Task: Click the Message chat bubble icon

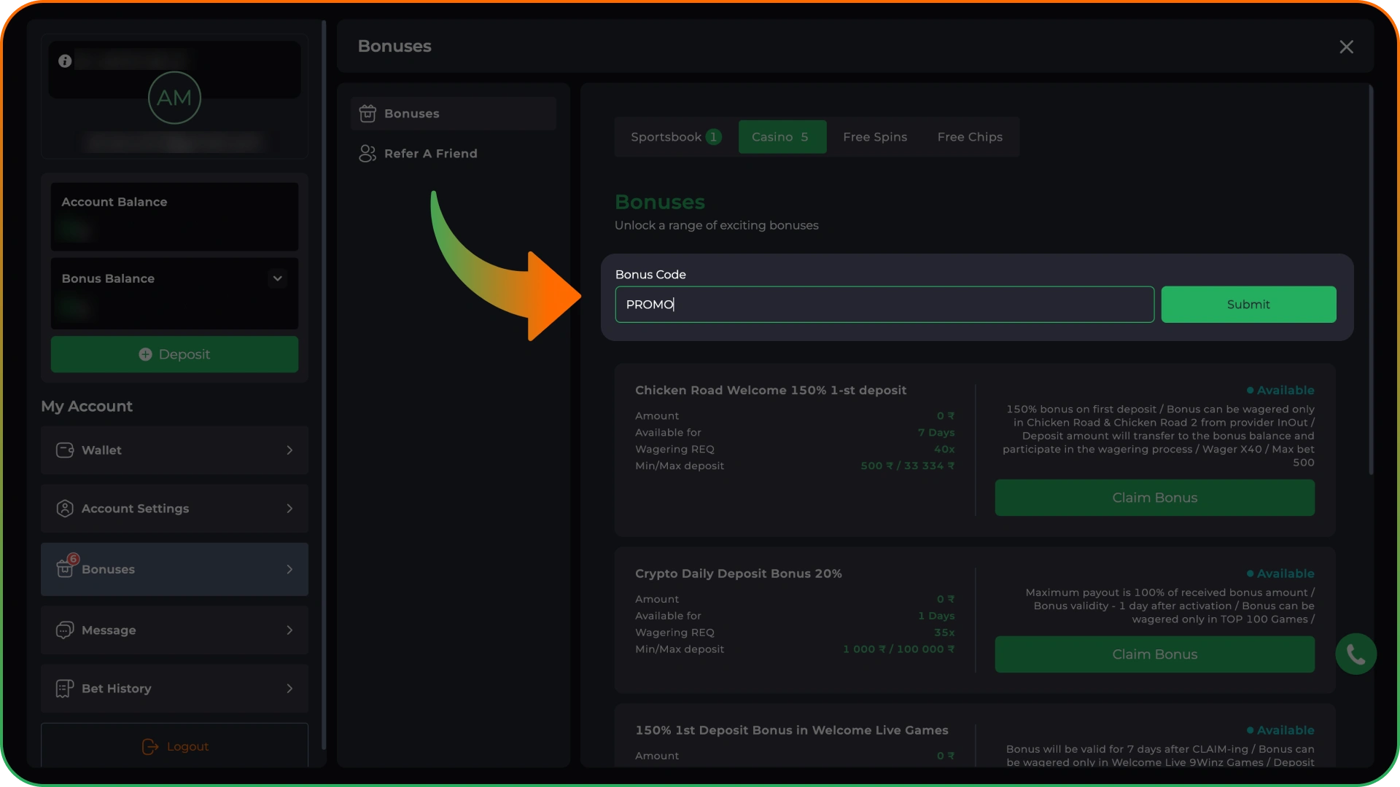Action: pos(65,630)
